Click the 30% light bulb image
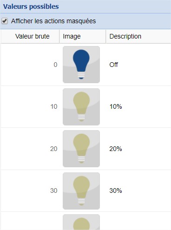 pyautogui.click(x=81, y=191)
